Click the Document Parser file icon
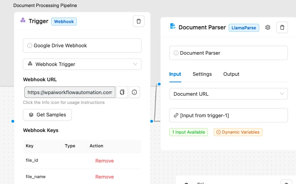The width and height of the screenshot is (296, 184). 173,26
